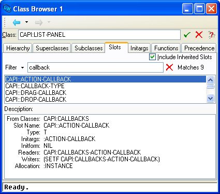Open the Superclasses tab
The height and width of the screenshot is (194, 220).
52,48
